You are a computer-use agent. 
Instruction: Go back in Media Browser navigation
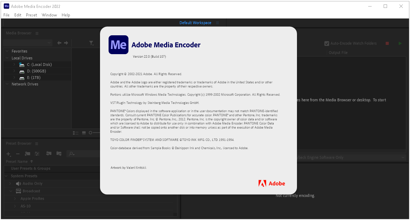click(59, 43)
